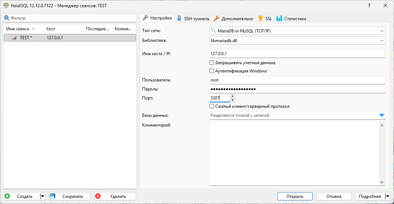394x204 pixels.
Task: Enable Запрашивать учетные данные checkbox
Action: (212, 63)
